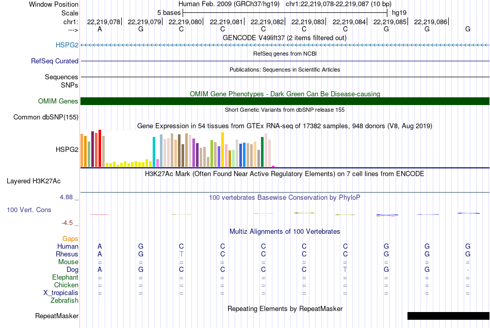Select the Human species label
Viewport: 490px width, 328px height.
pos(68,247)
